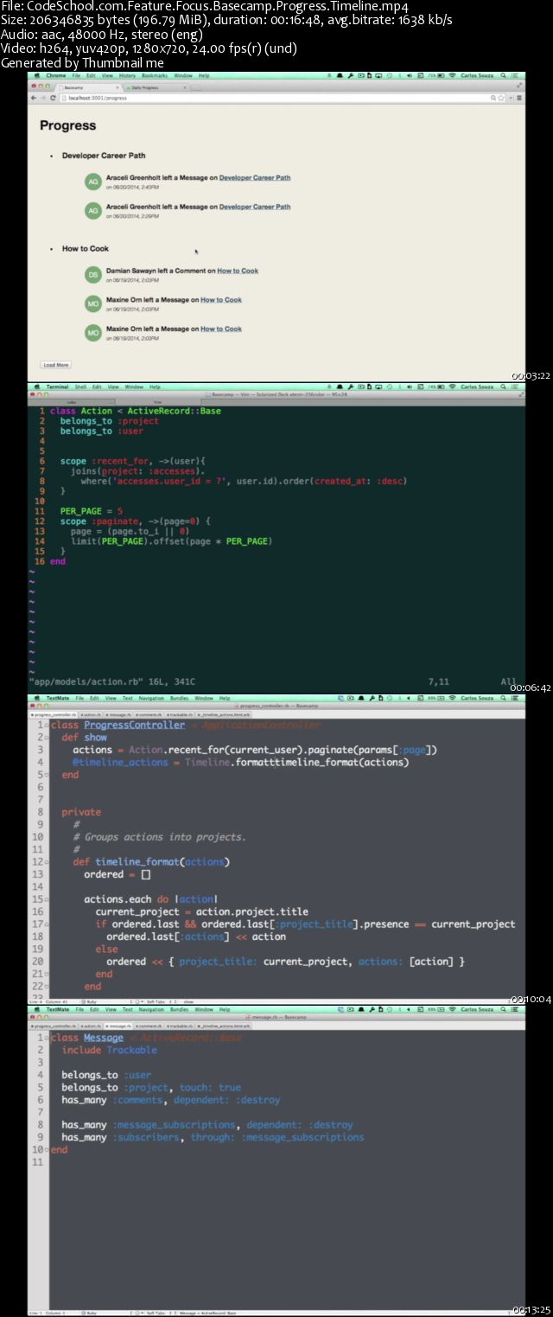Image resolution: width=553 pixels, height=1317 pixels.
Task: Open the Text menu in message.rb TextMate window
Action: 129,1009
